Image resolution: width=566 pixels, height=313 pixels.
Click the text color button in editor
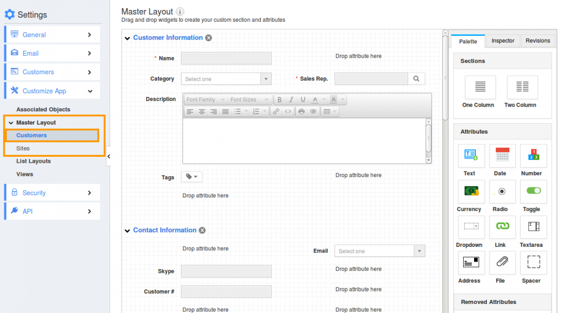315,100
